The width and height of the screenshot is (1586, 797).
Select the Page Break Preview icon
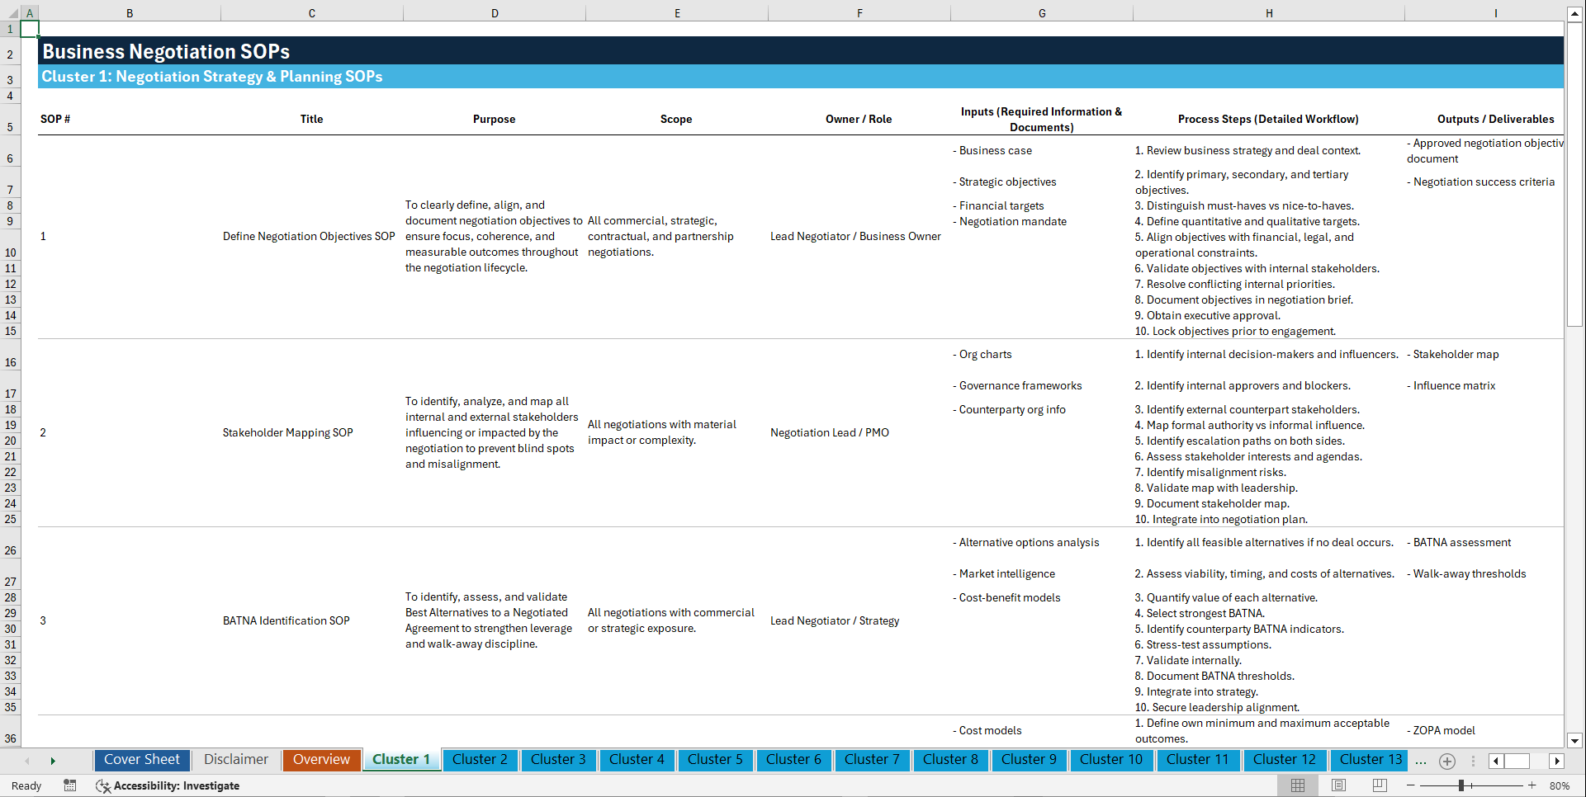coord(1379,785)
